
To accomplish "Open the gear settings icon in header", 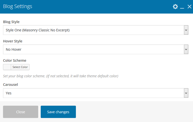I will (x=175, y=7).
